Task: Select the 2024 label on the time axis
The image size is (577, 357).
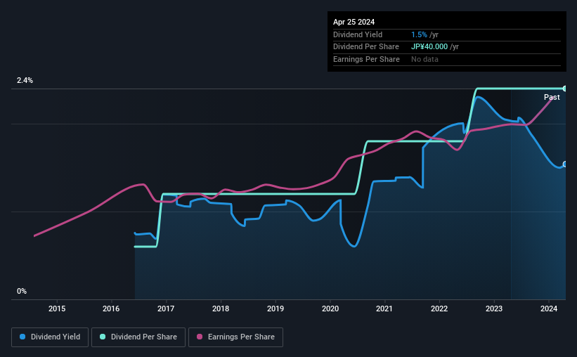Action: [549, 309]
